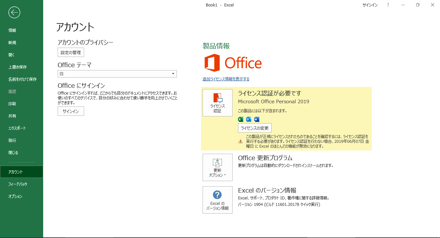Select 発行 in the sidebar
The height and width of the screenshot is (238, 440).
(x=22, y=140)
